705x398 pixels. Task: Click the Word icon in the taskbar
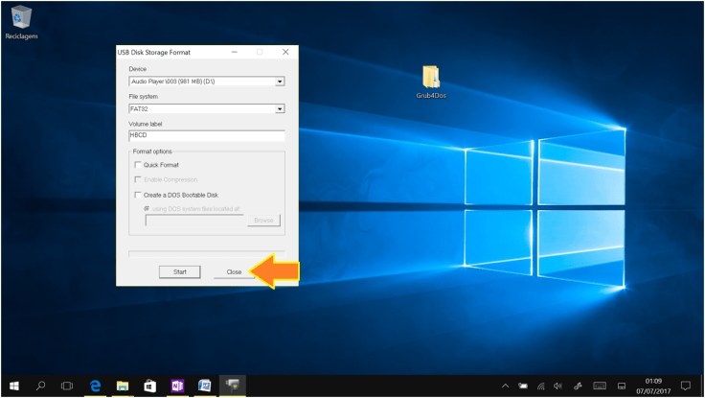(x=204, y=386)
